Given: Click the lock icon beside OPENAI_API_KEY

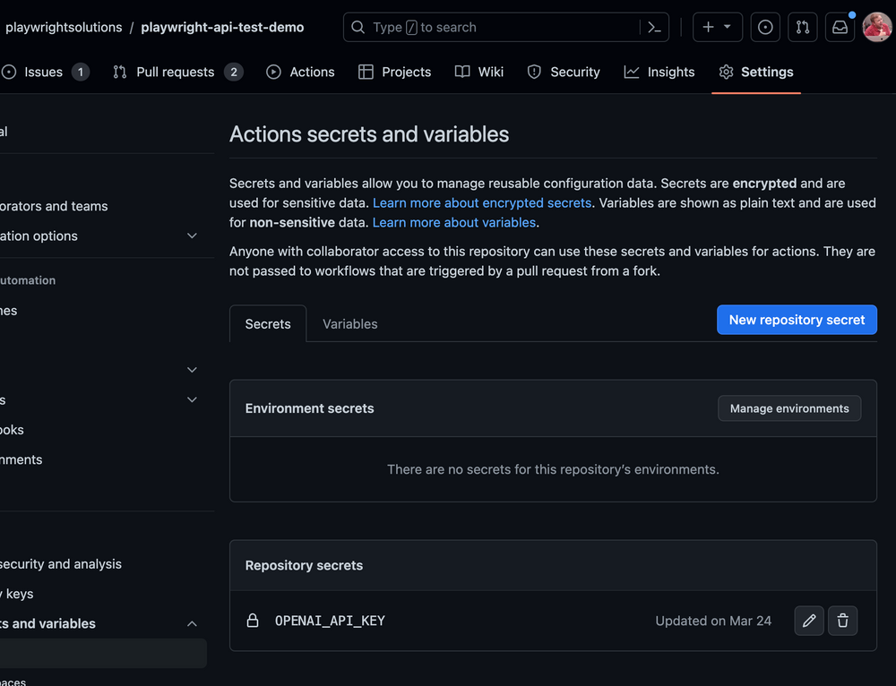Looking at the screenshot, I should tap(251, 621).
